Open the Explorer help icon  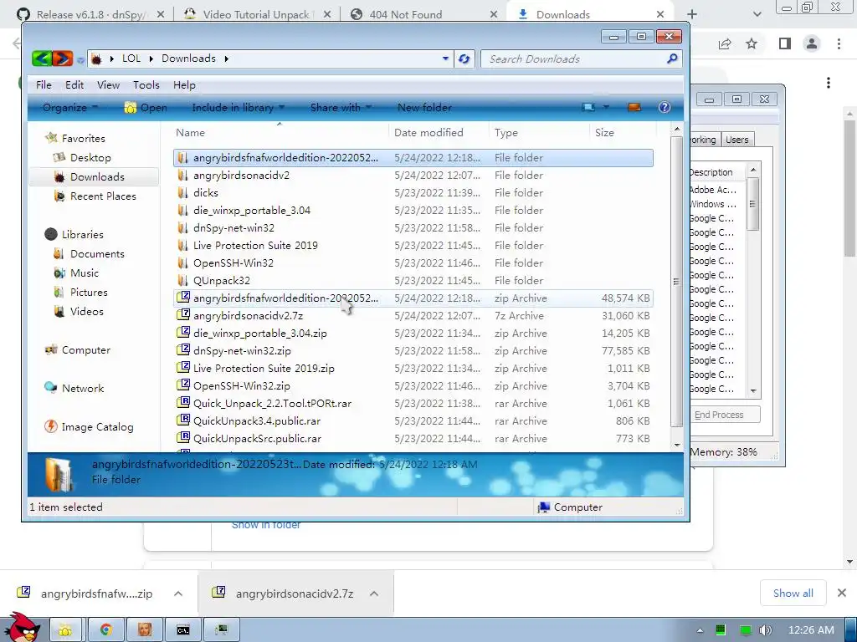(664, 108)
